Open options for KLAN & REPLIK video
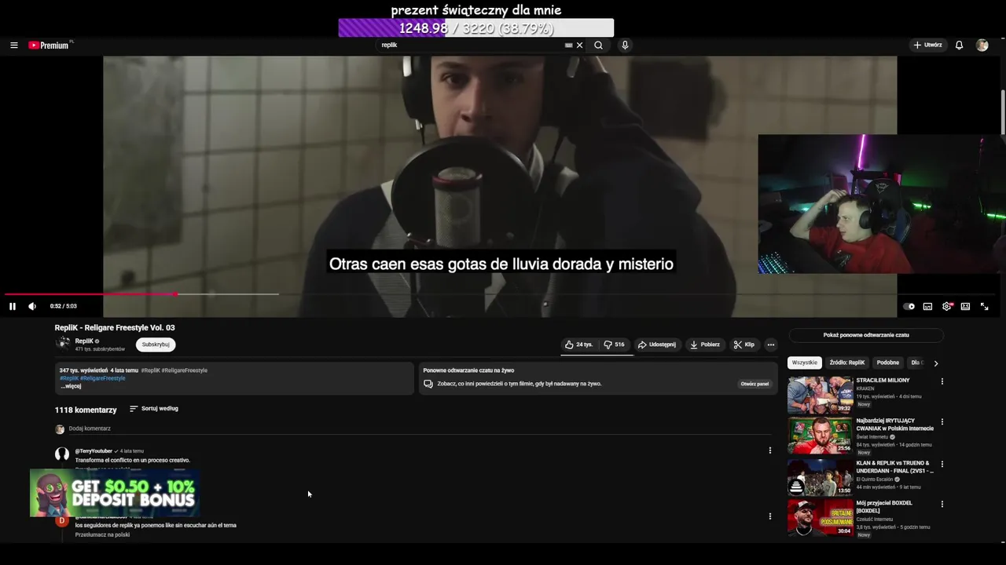Image resolution: width=1006 pixels, height=565 pixels. tap(942, 465)
